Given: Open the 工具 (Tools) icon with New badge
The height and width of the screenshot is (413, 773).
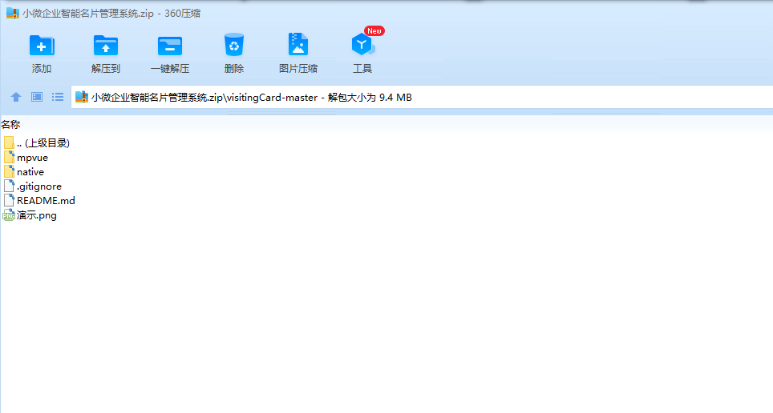Looking at the screenshot, I should coord(363,45).
